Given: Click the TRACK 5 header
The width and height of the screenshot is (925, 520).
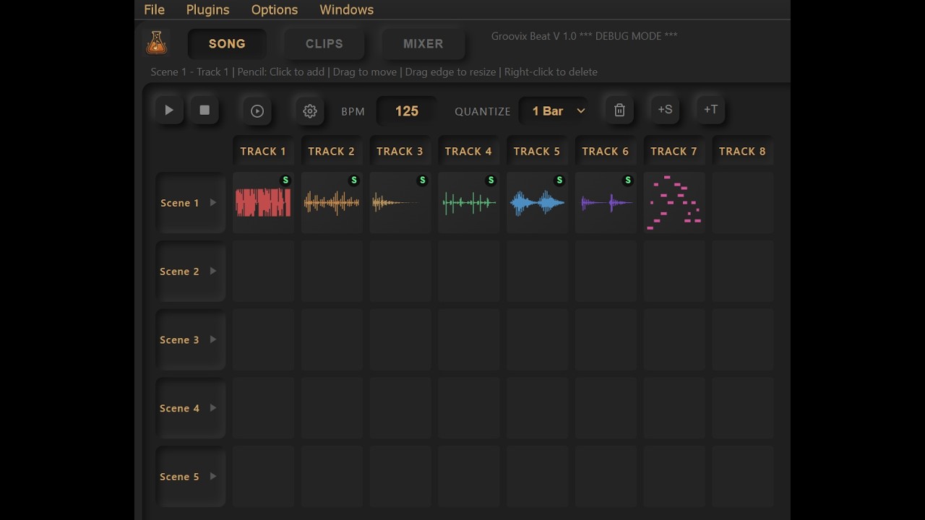Looking at the screenshot, I should coord(537,151).
